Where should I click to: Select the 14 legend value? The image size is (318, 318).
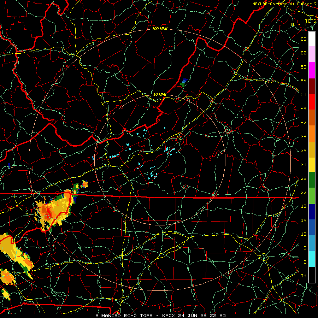304,220
